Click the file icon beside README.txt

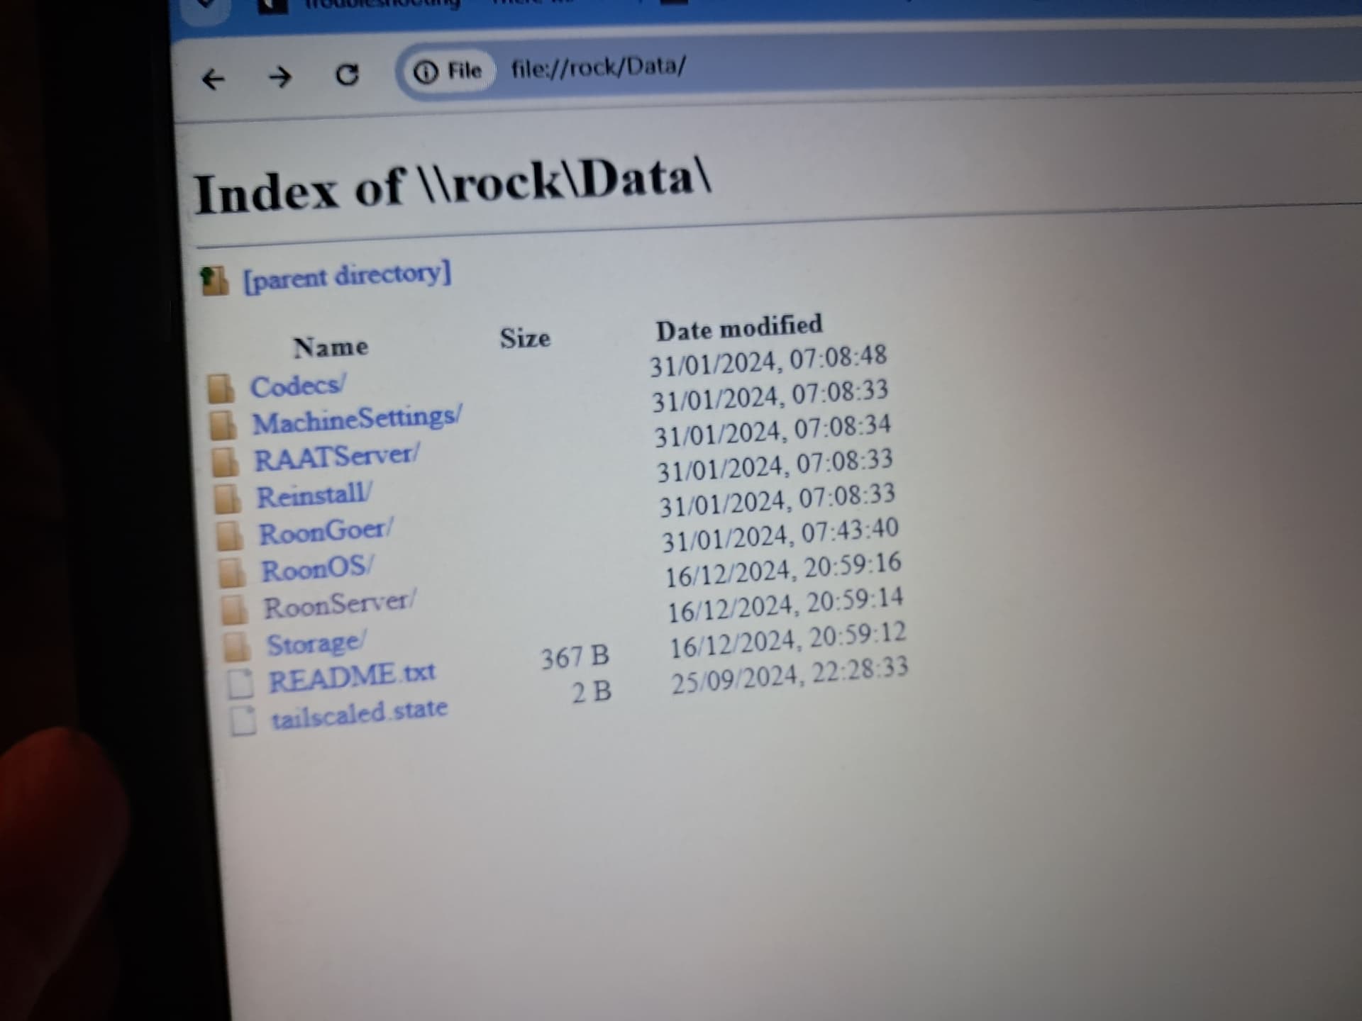click(240, 684)
